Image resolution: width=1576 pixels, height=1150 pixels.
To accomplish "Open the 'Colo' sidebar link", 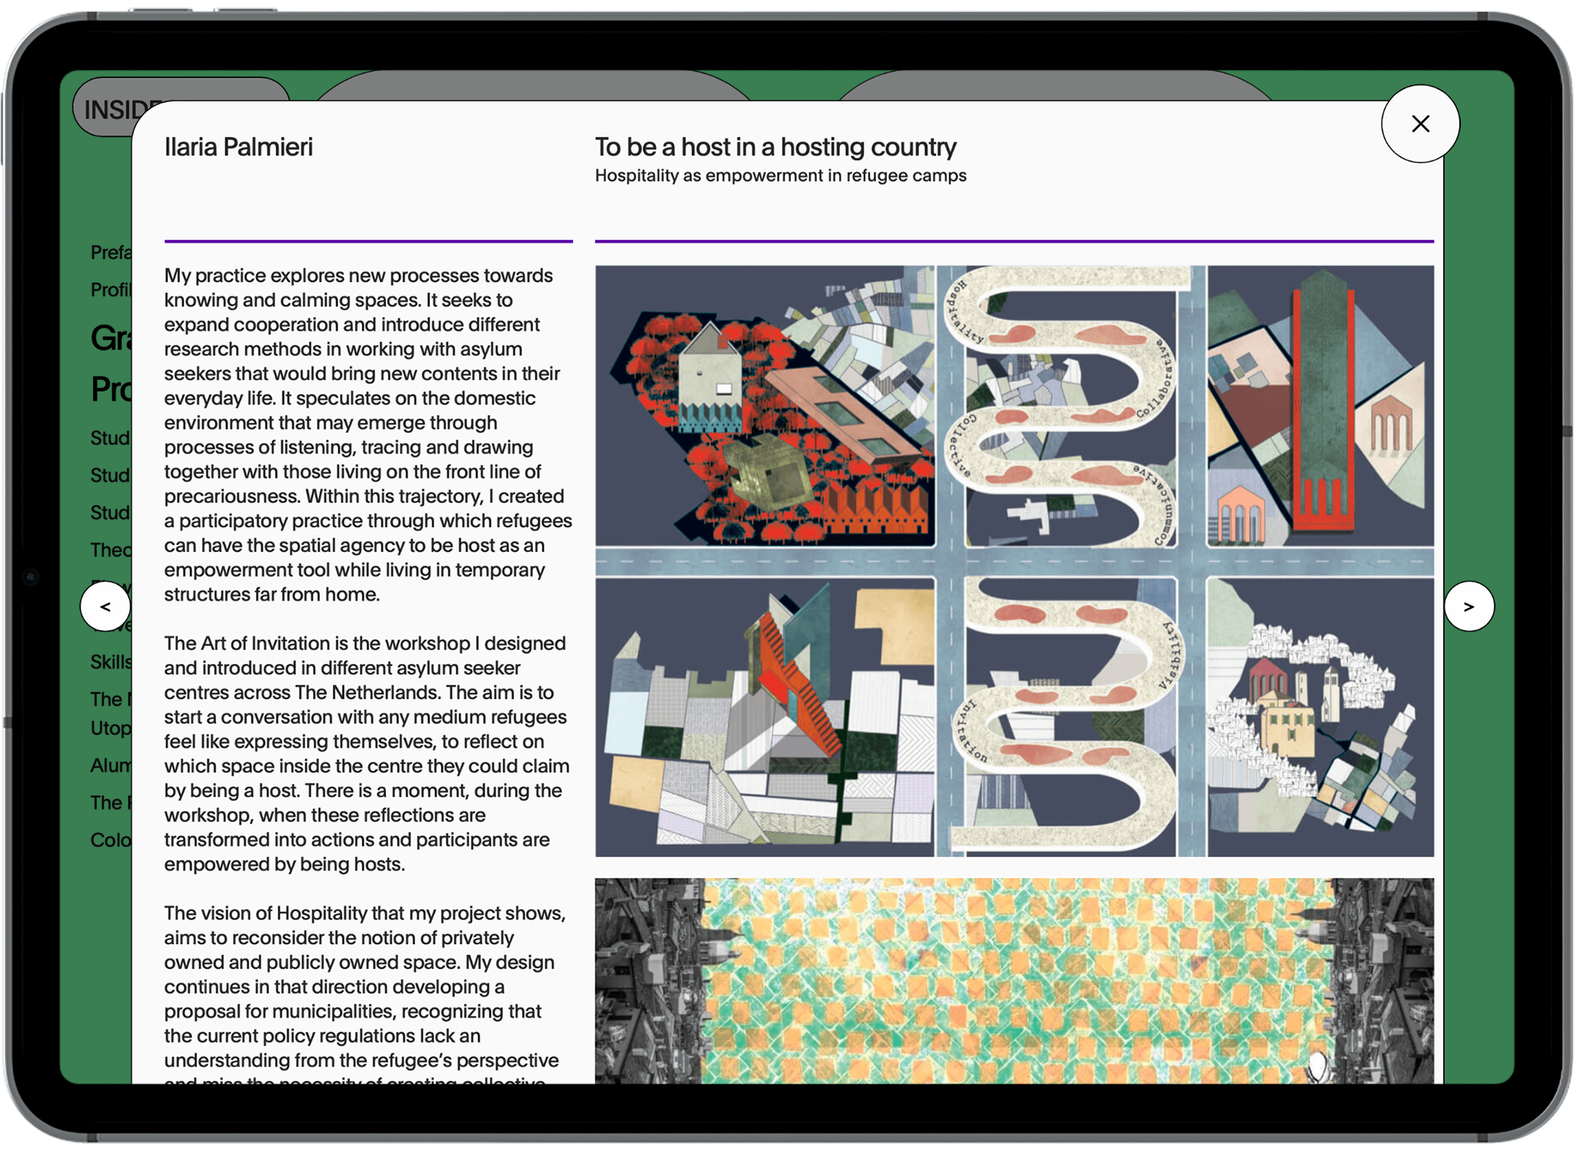I will click(110, 840).
